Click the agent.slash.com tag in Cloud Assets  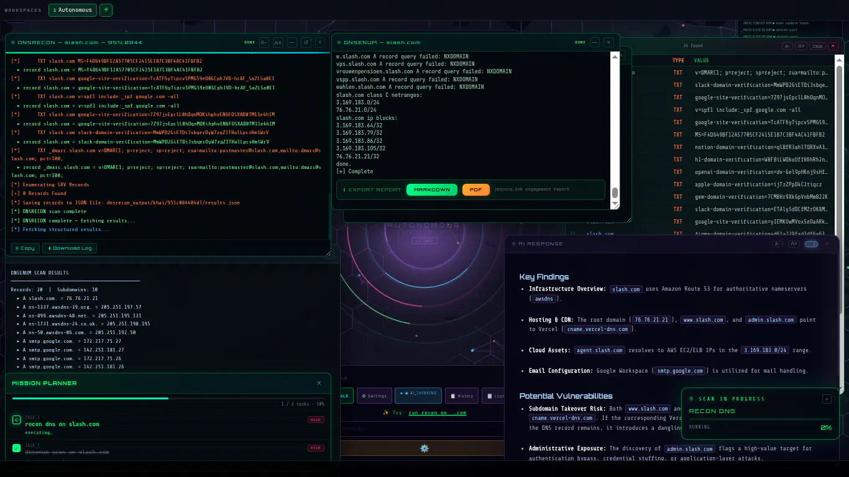coord(600,350)
